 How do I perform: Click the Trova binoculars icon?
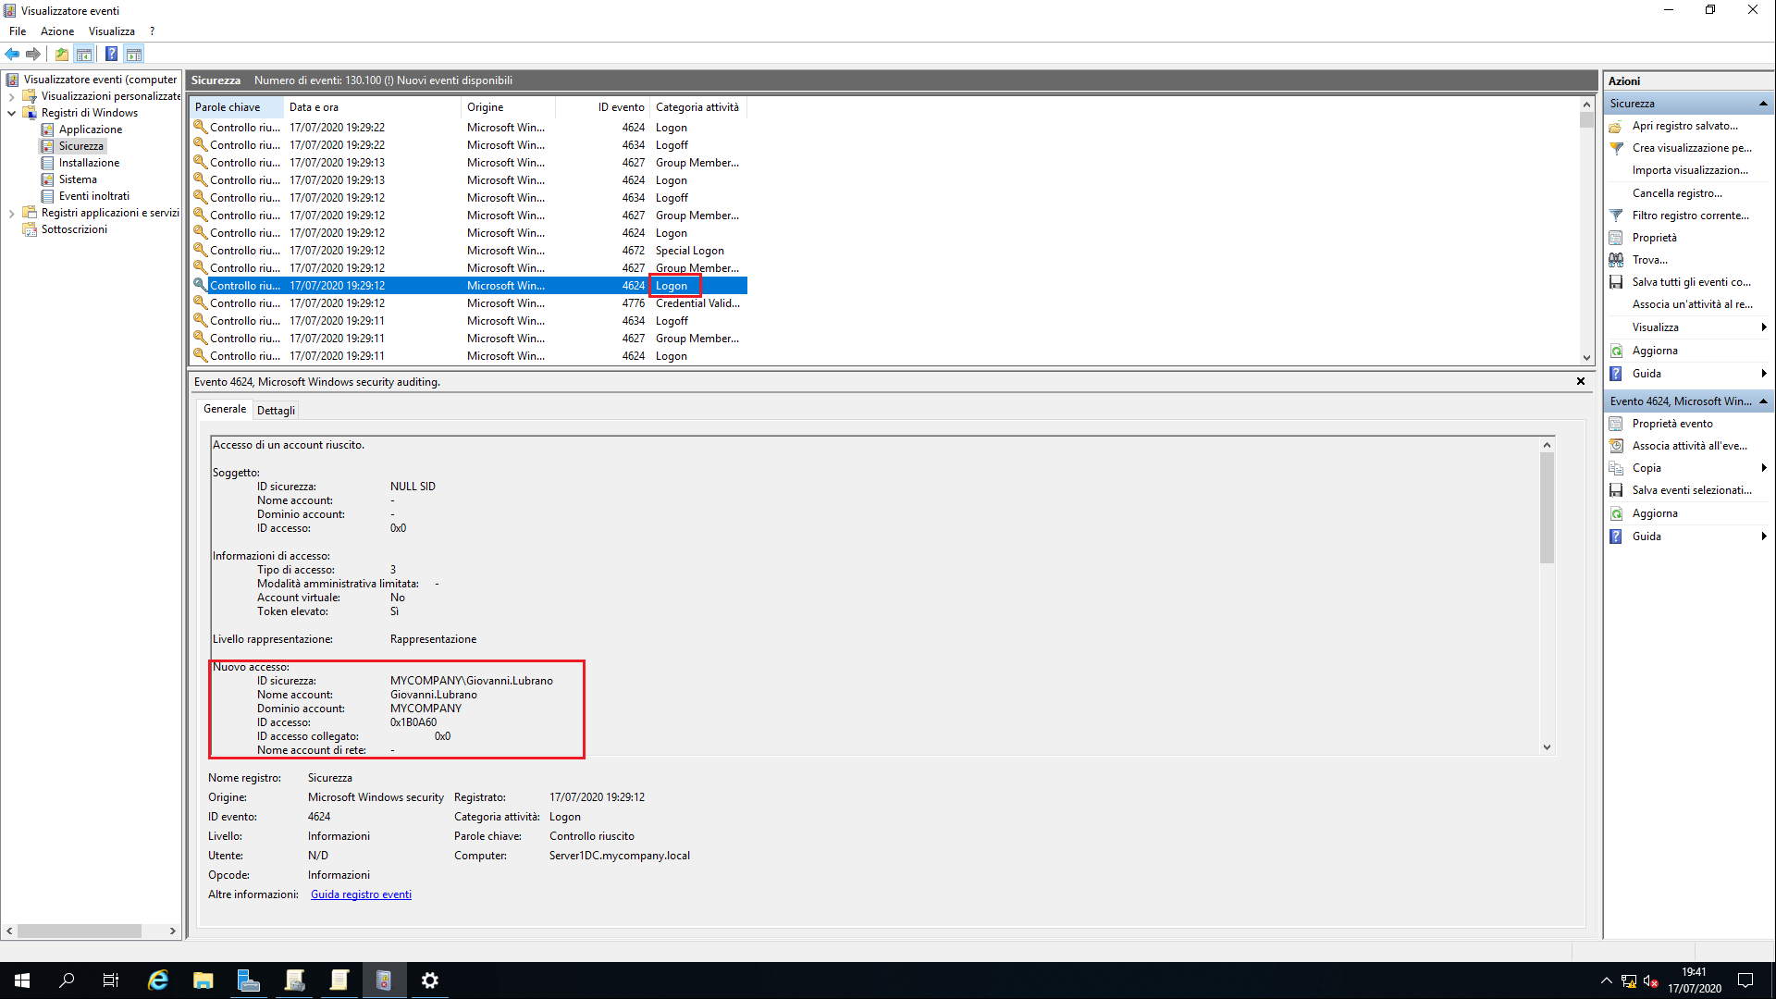[x=1616, y=260]
